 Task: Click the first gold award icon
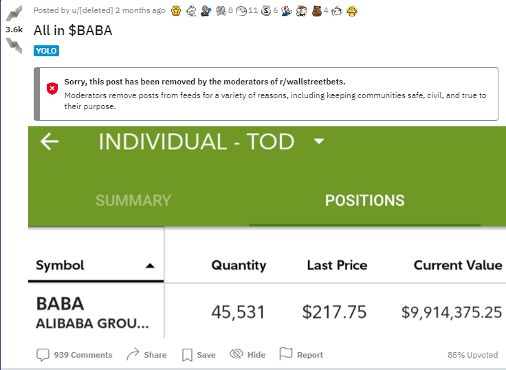[x=176, y=10]
